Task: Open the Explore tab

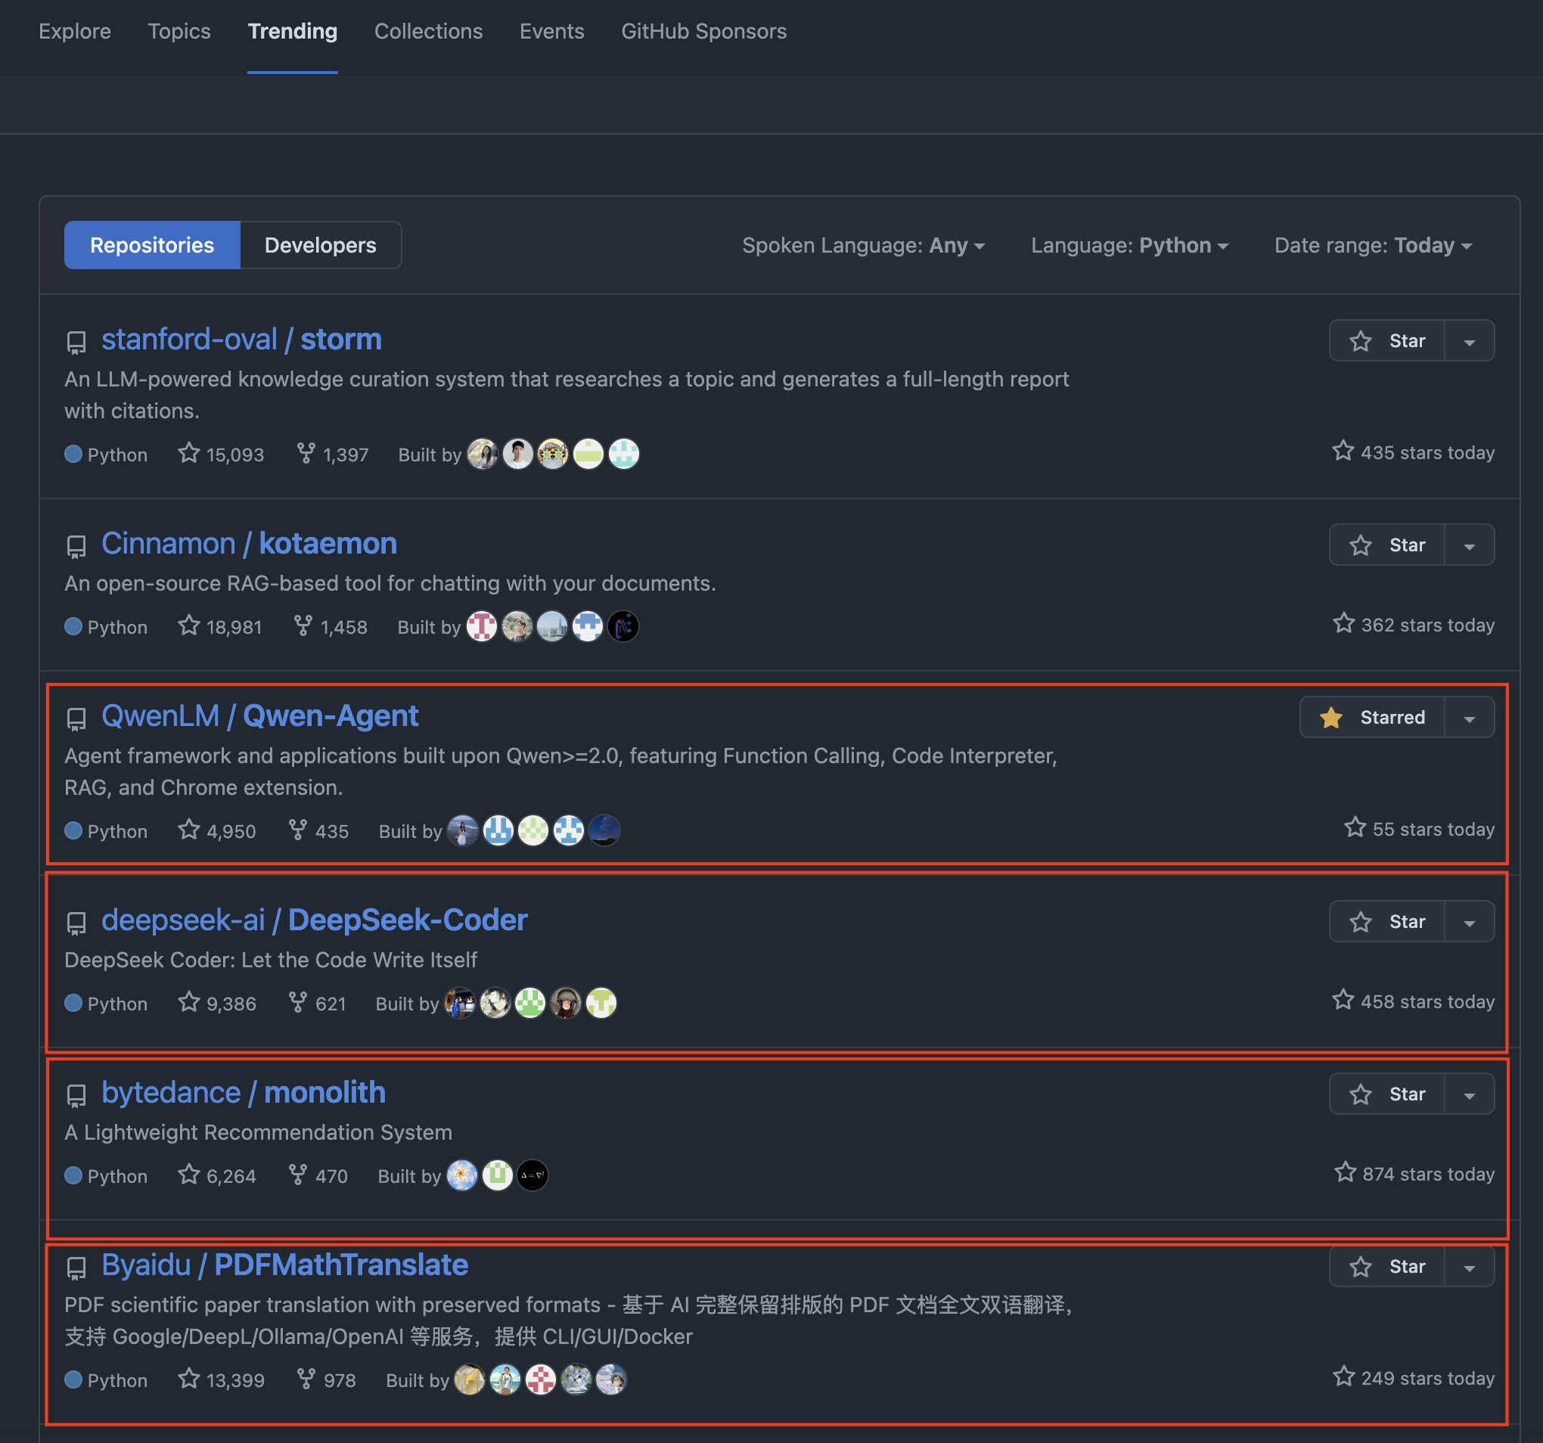Action: 75,31
